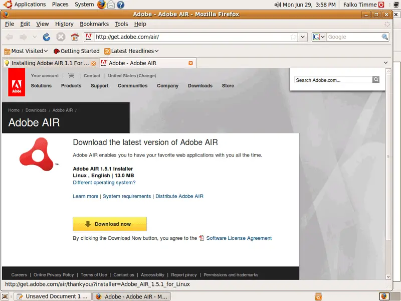The height and width of the screenshot is (301, 401).
Task: Switch to Unsaved Document 1 in the taskbar
Action: 53,296
